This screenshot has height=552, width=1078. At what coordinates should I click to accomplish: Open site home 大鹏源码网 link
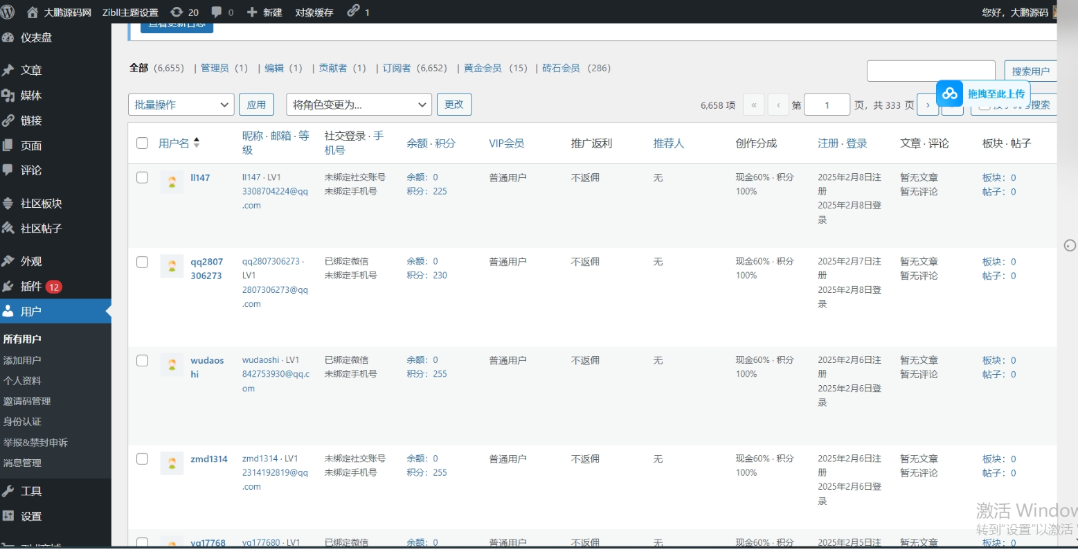59,12
